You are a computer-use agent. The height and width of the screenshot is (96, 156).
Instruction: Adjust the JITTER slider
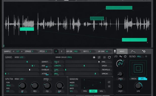22,74
